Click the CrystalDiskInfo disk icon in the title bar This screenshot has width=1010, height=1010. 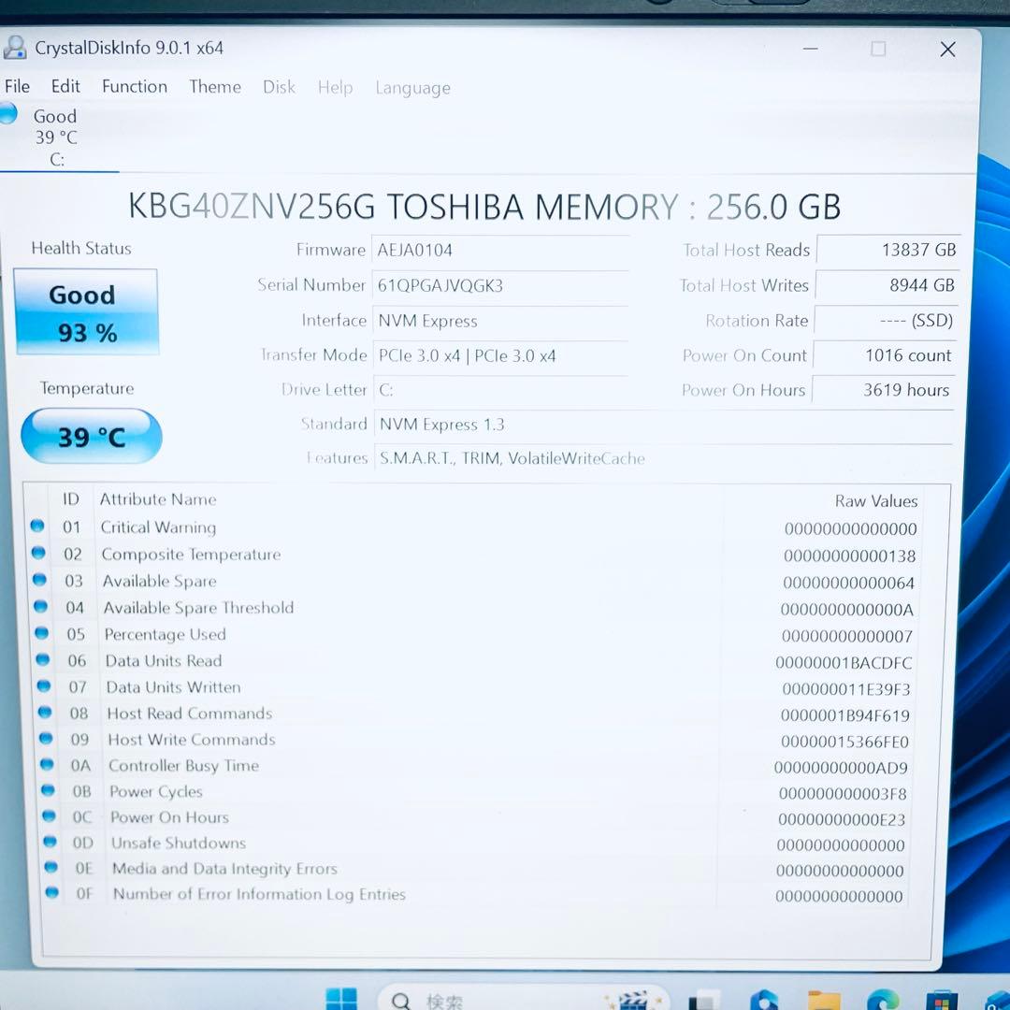pyautogui.click(x=15, y=48)
